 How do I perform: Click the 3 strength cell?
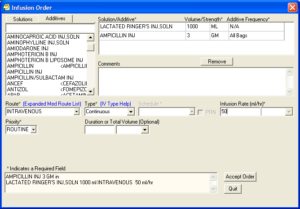tap(198, 36)
